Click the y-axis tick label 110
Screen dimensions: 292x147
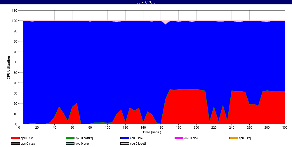pos(15,10)
